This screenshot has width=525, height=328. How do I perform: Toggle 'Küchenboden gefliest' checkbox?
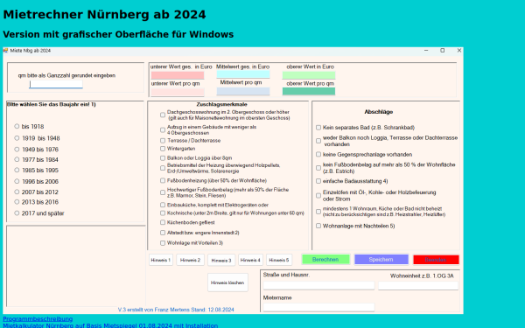pos(163,222)
